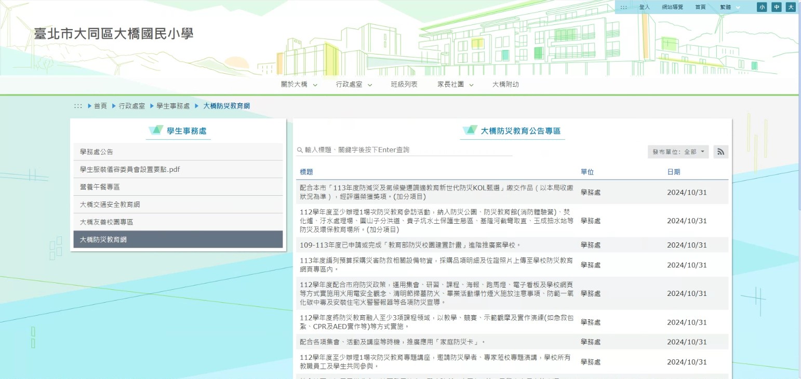This screenshot has height=379, width=801.
Task: Open the 家庭防災卡 announcement
Action: pyautogui.click(x=392, y=342)
